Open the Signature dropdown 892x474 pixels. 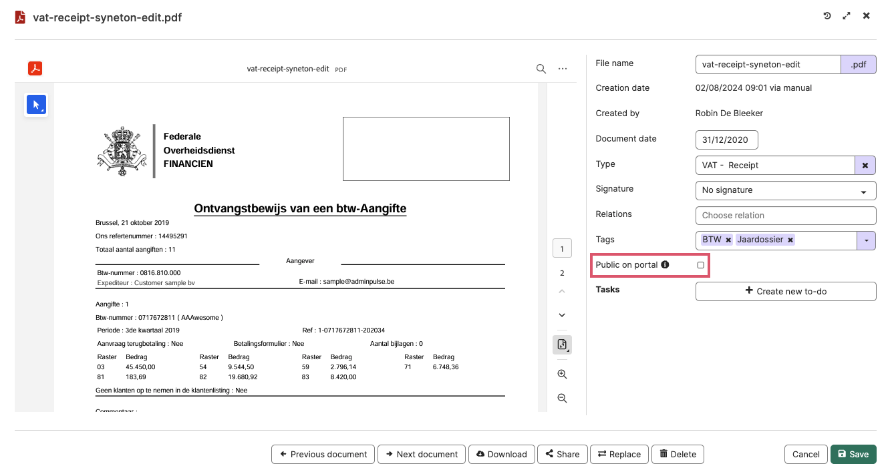pos(786,190)
